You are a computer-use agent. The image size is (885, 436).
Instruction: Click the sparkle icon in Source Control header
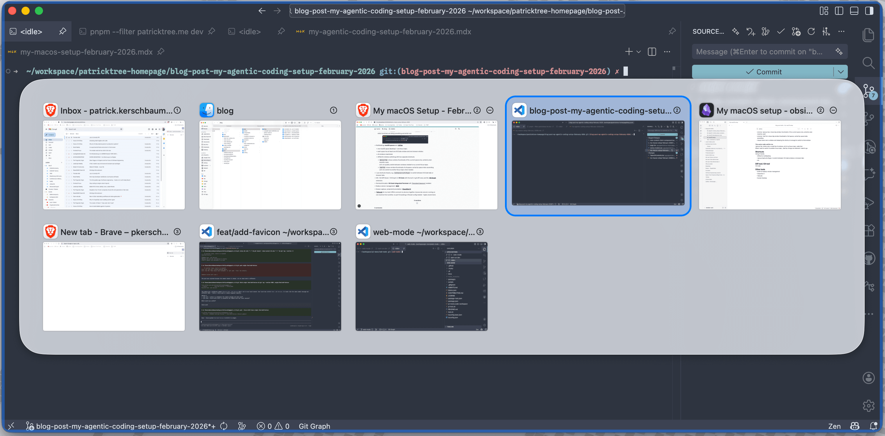click(735, 31)
